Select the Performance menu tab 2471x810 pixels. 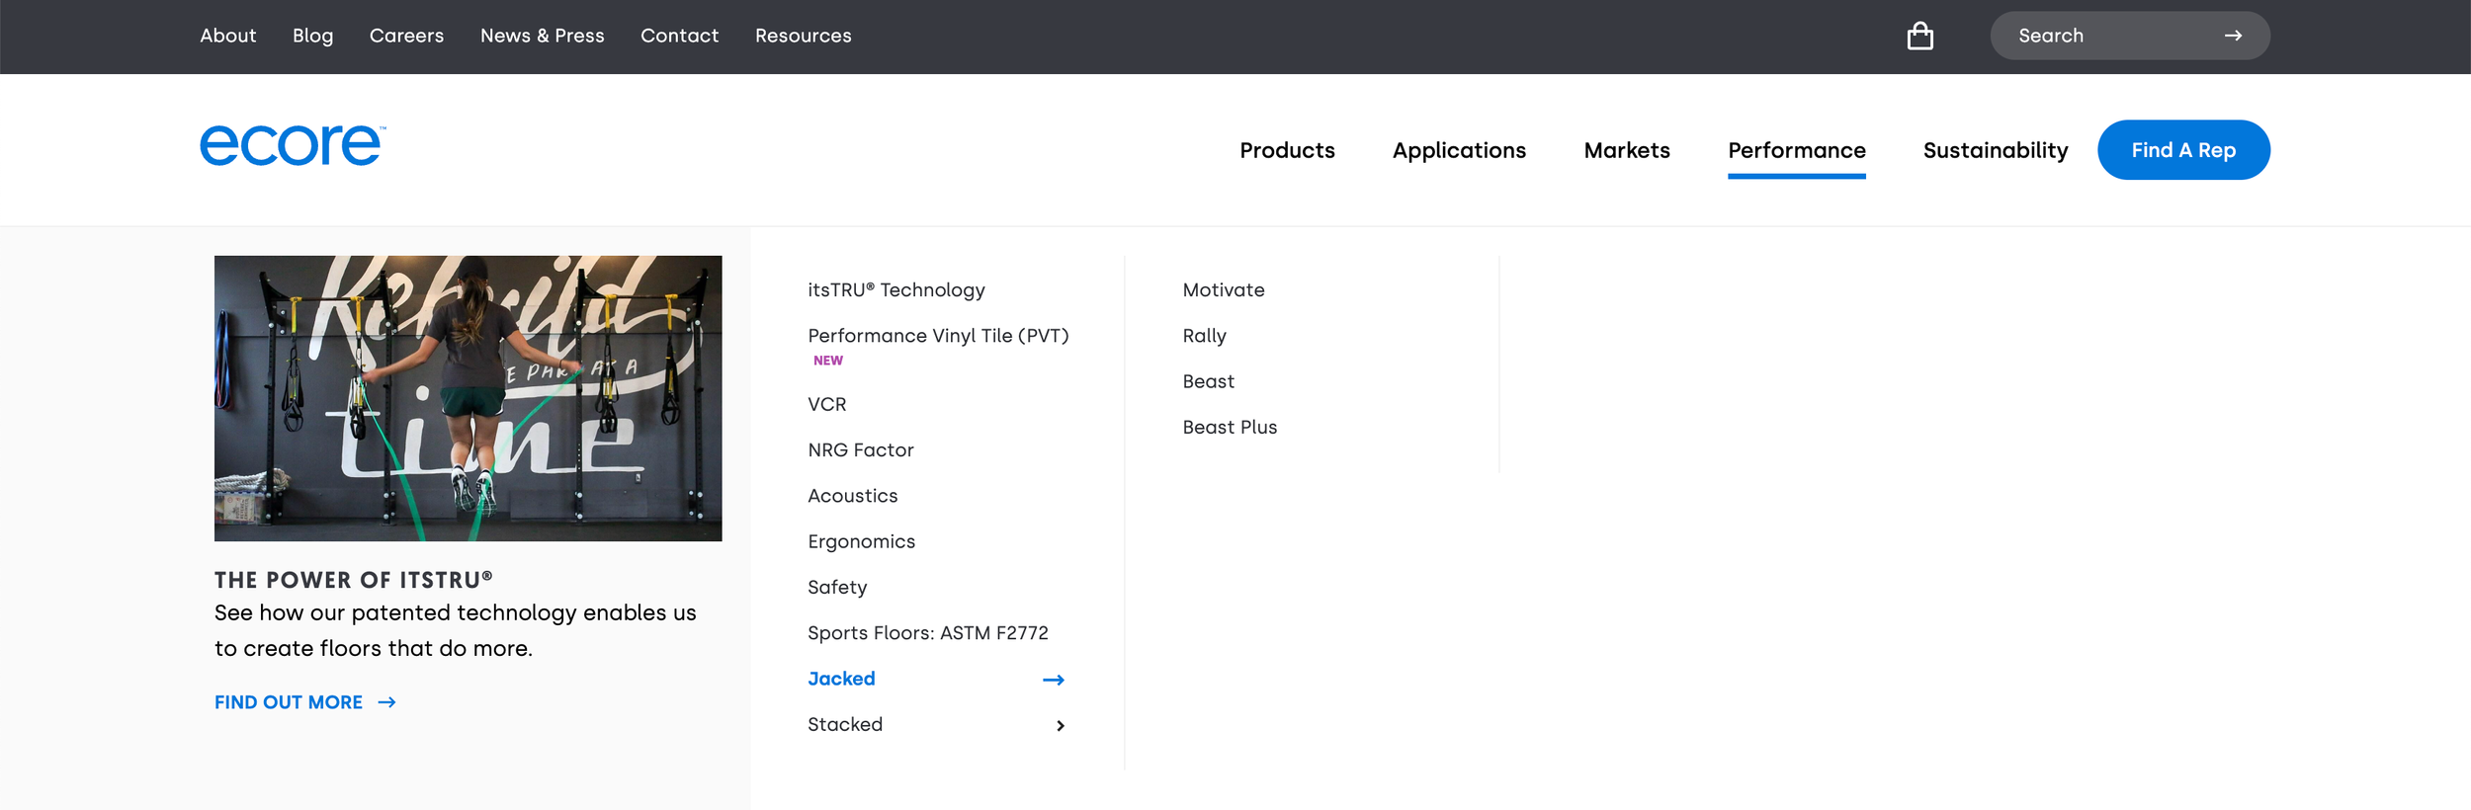pyautogui.click(x=1796, y=150)
